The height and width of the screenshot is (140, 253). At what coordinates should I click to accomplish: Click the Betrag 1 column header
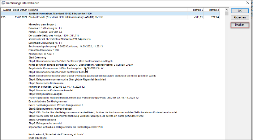point(196,10)
